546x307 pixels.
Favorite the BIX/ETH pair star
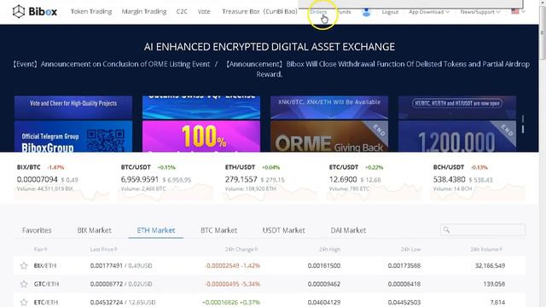pos(24,265)
